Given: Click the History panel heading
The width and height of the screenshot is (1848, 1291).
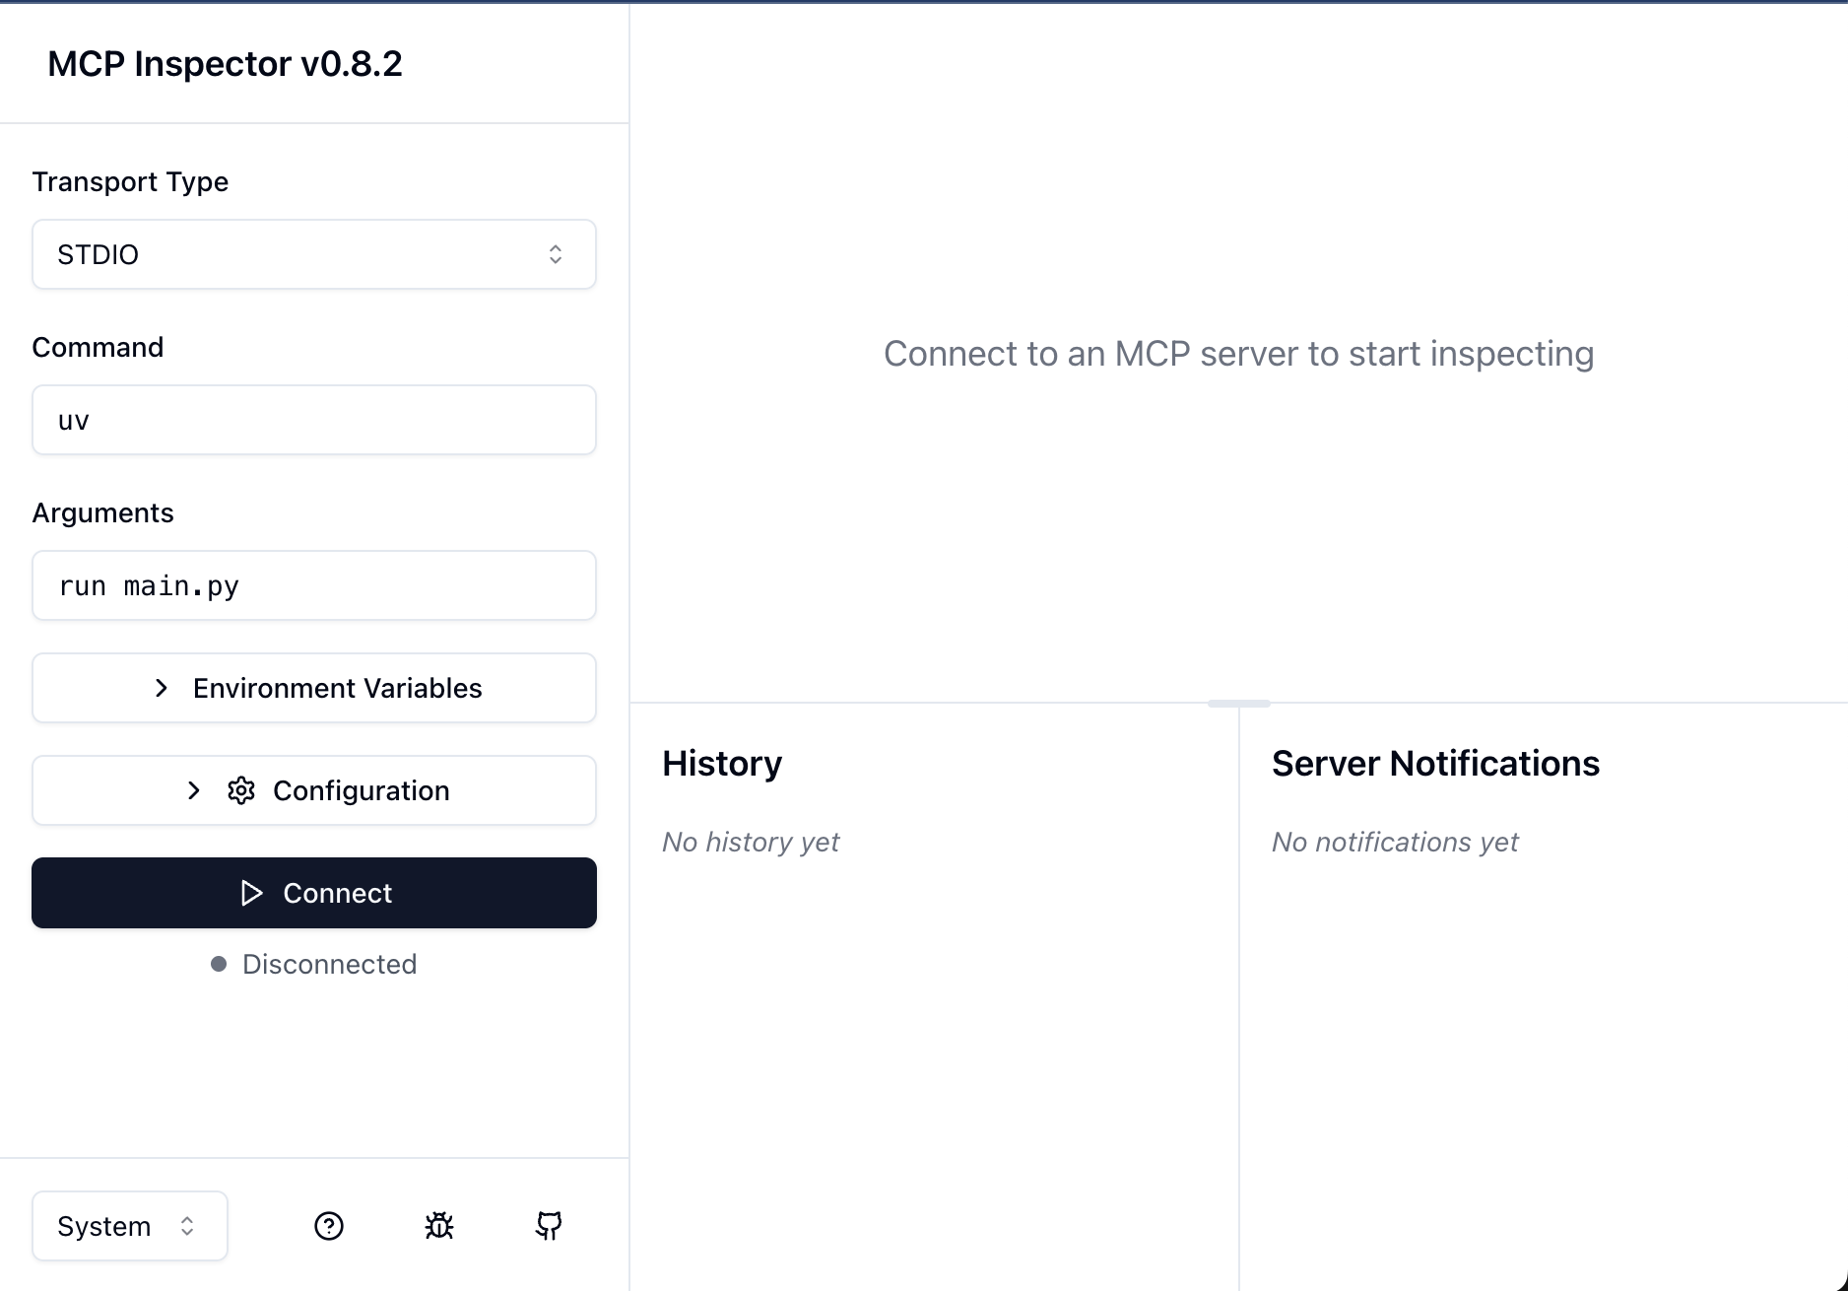Looking at the screenshot, I should coord(722,764).
